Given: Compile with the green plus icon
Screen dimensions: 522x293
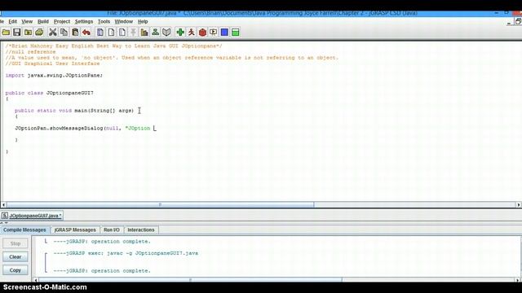Looking at the screenshot, I should (180, 33).
